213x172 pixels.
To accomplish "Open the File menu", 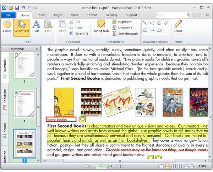I will click(8, 15).
